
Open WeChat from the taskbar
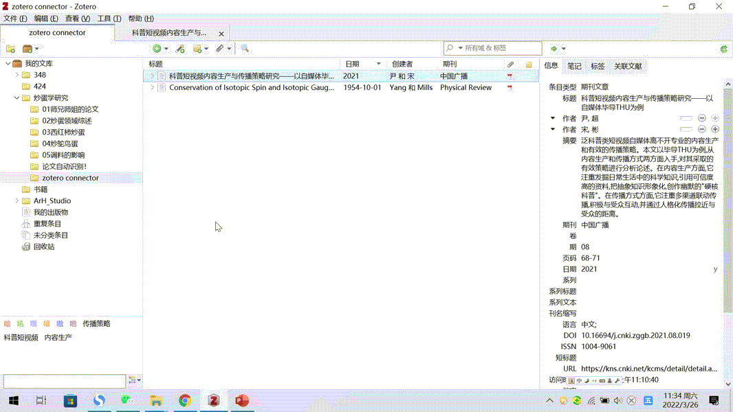pos(127,400)
